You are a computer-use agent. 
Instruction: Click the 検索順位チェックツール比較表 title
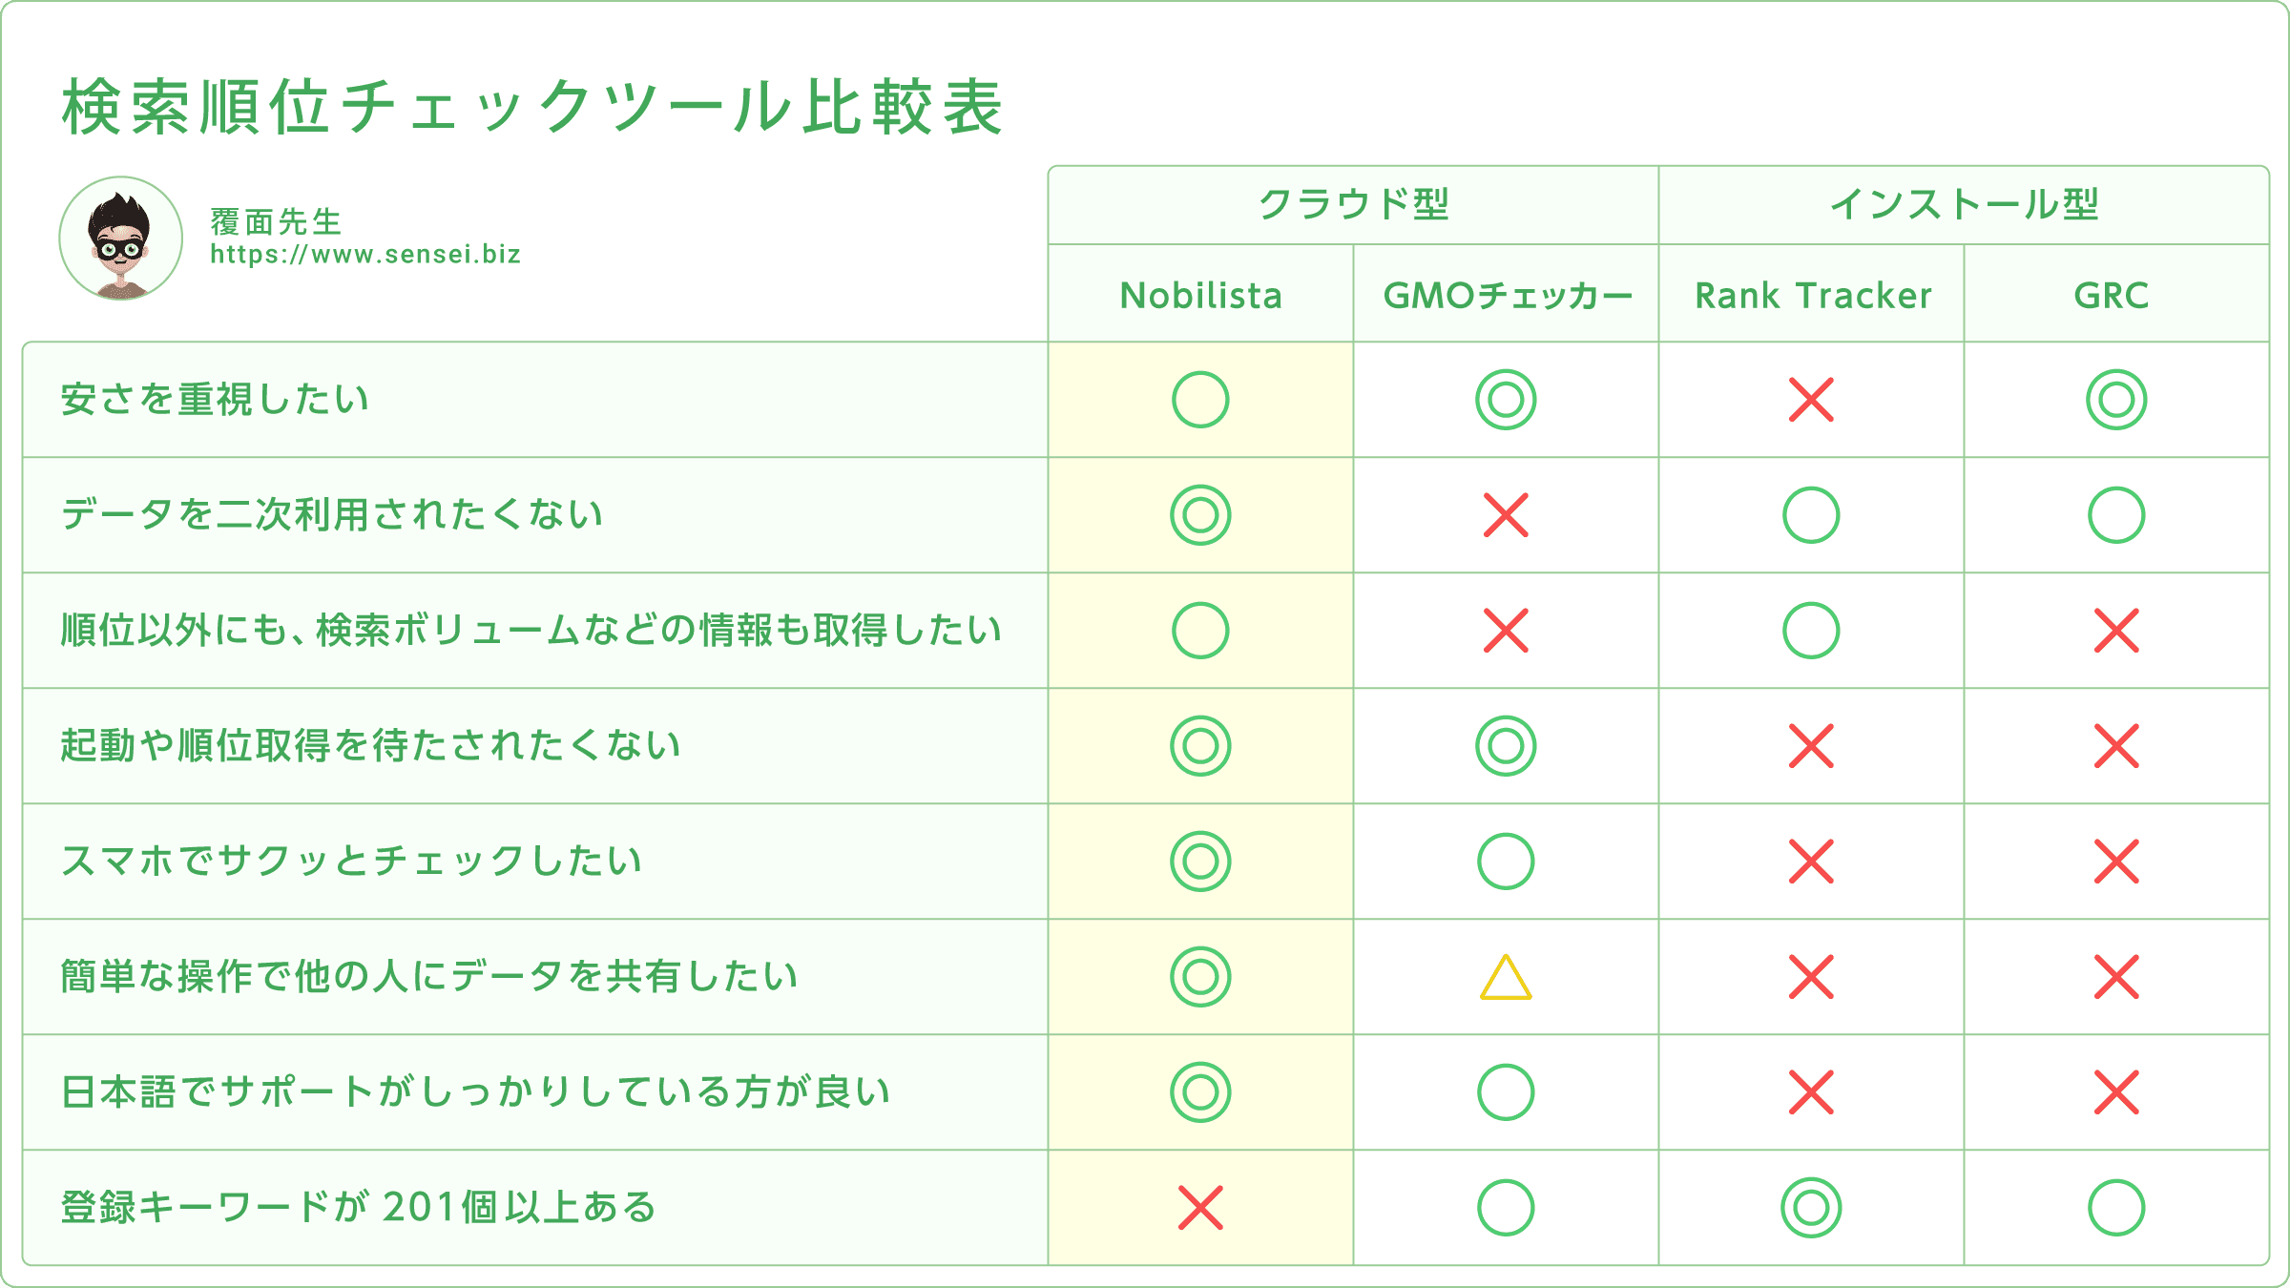[x=532, y=107]
